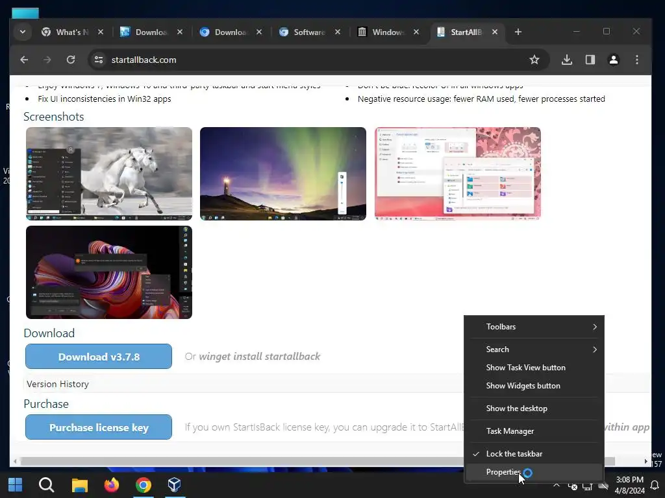Choose Show Task View button

point(534,368)
